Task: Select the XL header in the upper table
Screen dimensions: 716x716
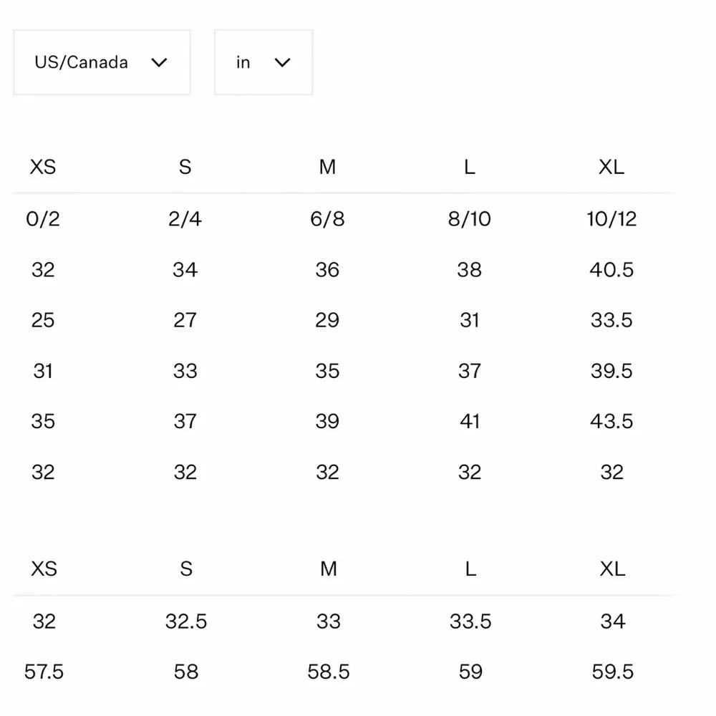Action: coord(611,167)
